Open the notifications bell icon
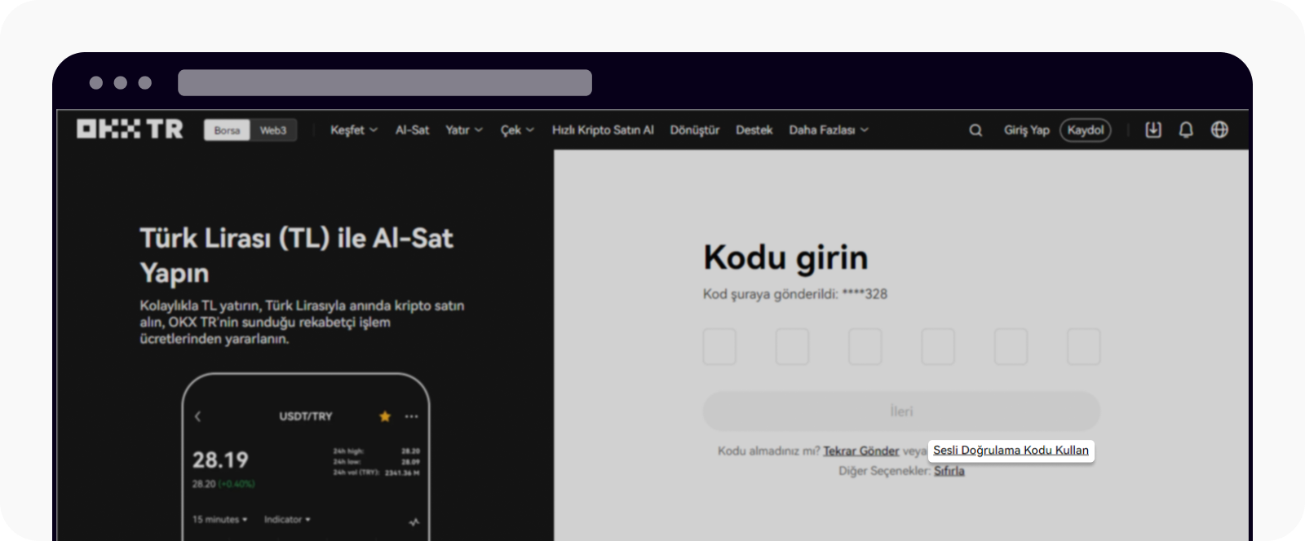This screenshot has height=541, width=1305. tap(1186, 130)
